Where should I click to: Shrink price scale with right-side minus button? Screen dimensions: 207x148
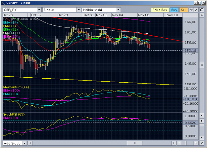202,137
